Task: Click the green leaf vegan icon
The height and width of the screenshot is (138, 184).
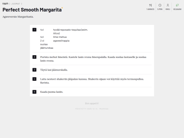Action: click(177, 5)
